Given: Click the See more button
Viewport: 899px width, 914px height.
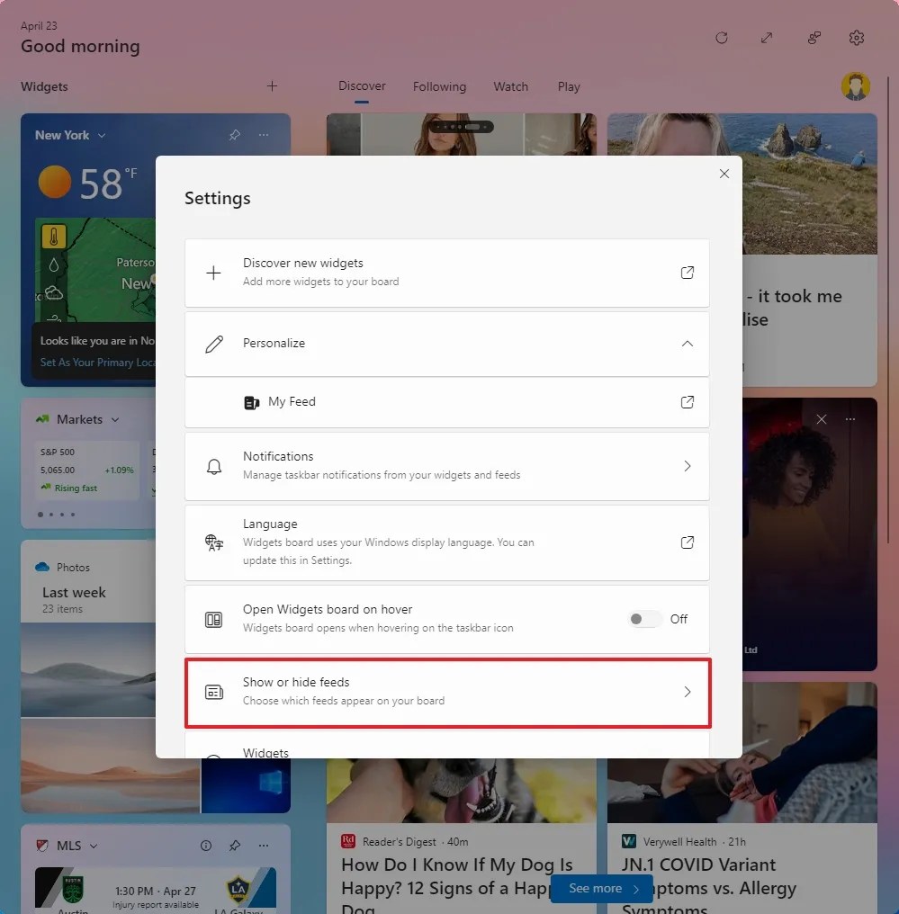Looking at the screenshot, I should [600, 888].
